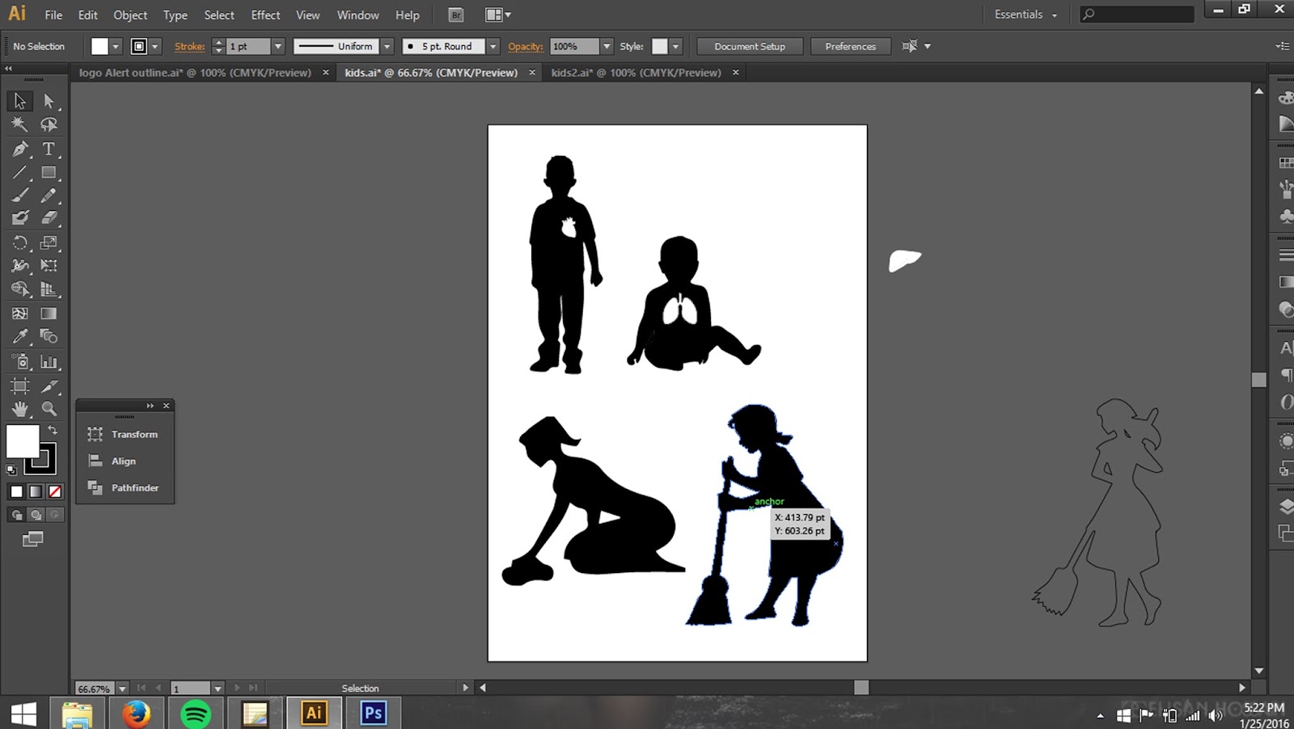Screen dimensions: 1294x729
Task: Select the Magic Wand tool
Action: click(20, 124)
